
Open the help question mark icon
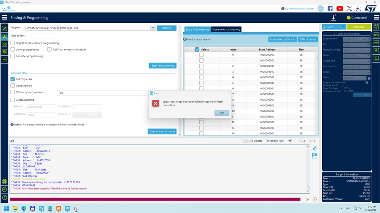tap(4, 197)
